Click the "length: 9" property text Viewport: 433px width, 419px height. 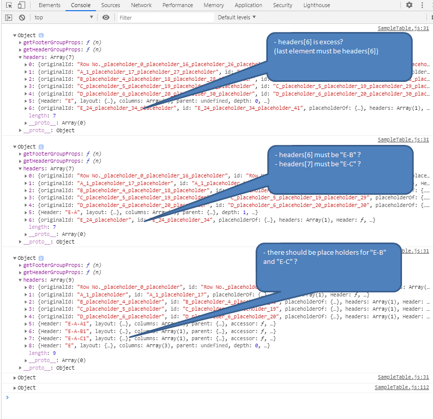tap(42, 353)
